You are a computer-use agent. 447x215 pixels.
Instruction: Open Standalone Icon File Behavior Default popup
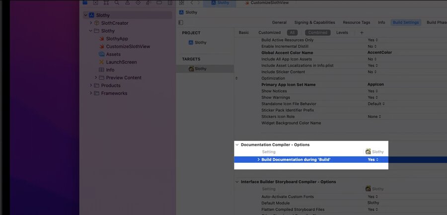376,104
